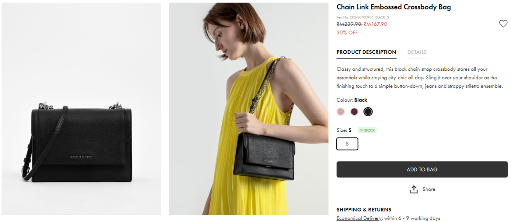
Task: Click the Share text label
Action: coord(429,189)
